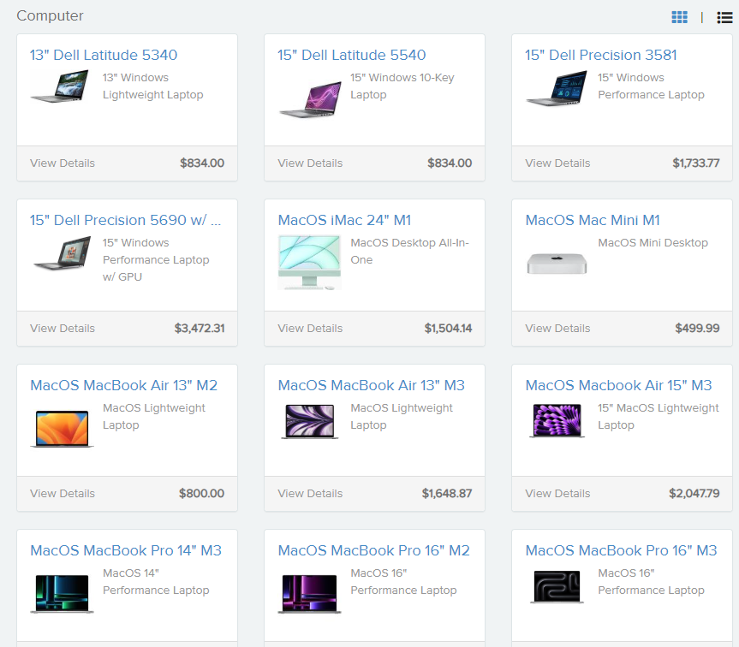The height and width of the screenshot is (647, 739).
Task: Open MacOS iMac 24" M1 title link
Action: tap(344, 221)
